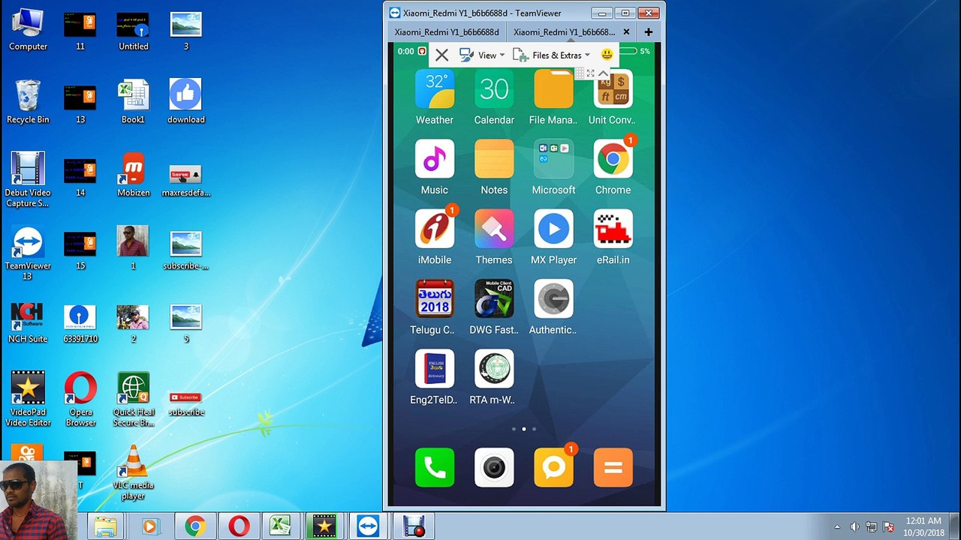Expand the Files & Extras dropdown
Image resolution: width=961 pixels, height=540 pixels.
tap(551, 55)
